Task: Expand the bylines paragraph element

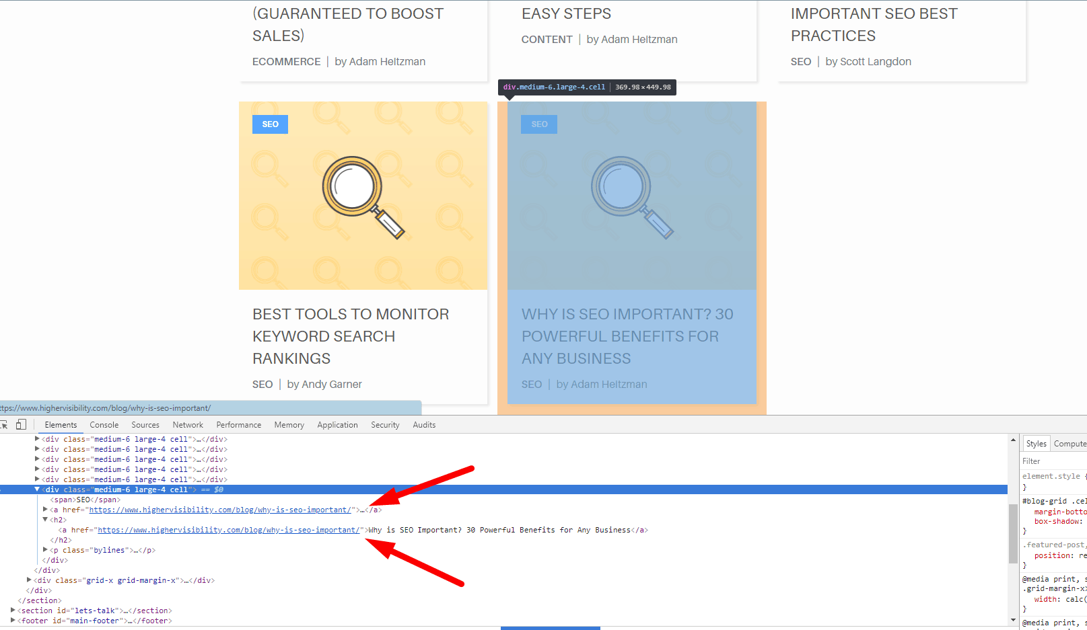Action: 44,549
